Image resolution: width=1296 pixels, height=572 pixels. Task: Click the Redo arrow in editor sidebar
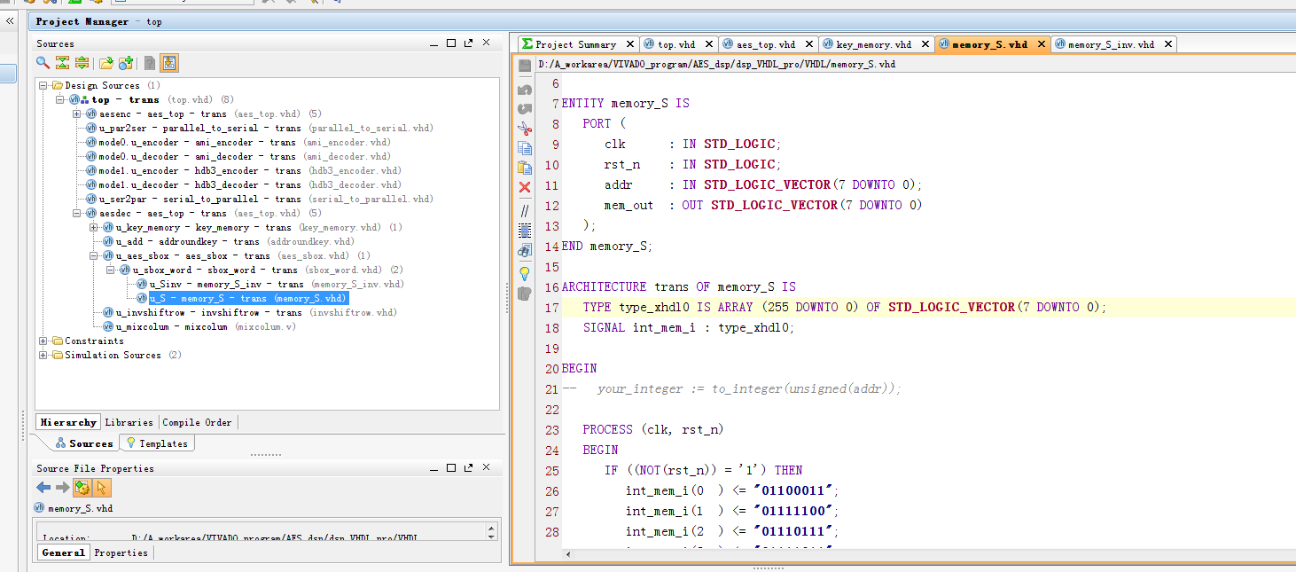point(525,108)
